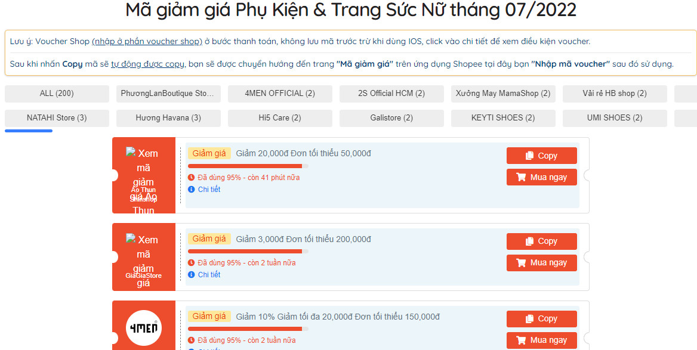Viewport: 697px width, 350px height.
Task: Select the Hương Havana (3) tab
Action: (168, 118)
